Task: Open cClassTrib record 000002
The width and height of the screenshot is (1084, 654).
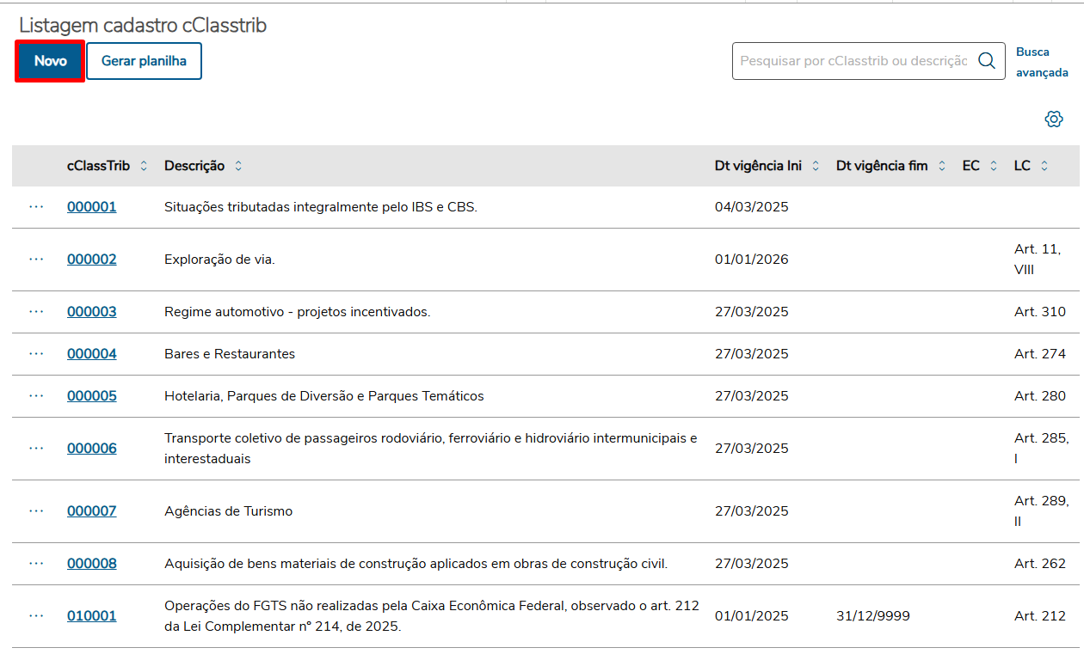Action: (91, 260)
